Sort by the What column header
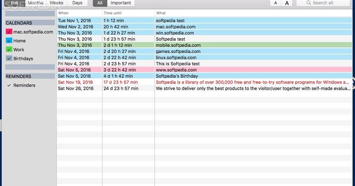 253,13
